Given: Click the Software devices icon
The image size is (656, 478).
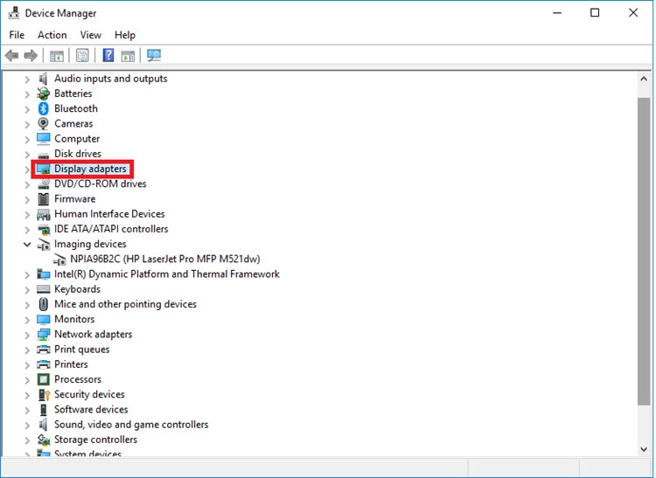Looking at the screenshot, I should click(44, 410).
